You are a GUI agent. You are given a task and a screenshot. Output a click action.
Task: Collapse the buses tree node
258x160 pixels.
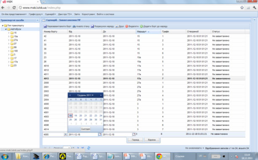click(x=5, y=29)
